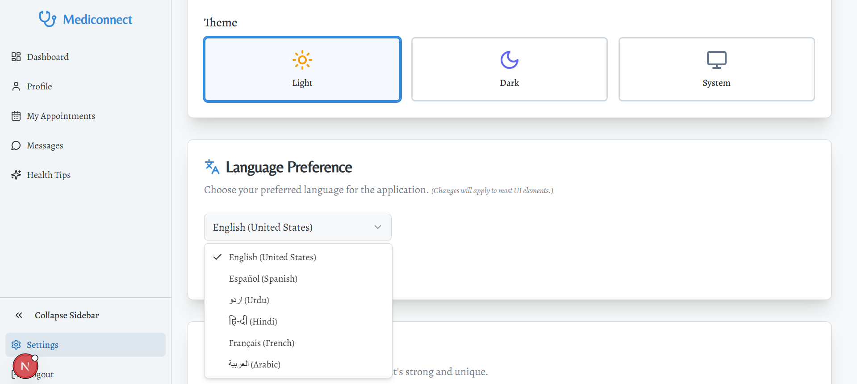This screenshot has height=384, width=857.
Task: Click the Dashboard grid icon
Action: [16, 57]
